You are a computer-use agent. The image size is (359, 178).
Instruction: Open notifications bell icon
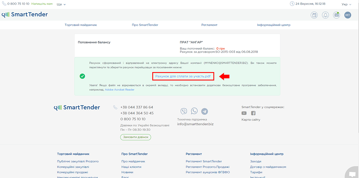coord(325,15)
